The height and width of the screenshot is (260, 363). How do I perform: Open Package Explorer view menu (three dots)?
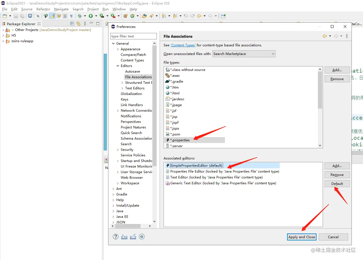tap(85, 24)
